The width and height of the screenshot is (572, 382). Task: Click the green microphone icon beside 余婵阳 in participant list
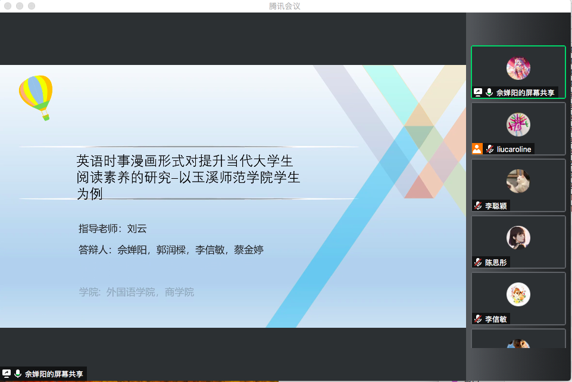(489, 92)
